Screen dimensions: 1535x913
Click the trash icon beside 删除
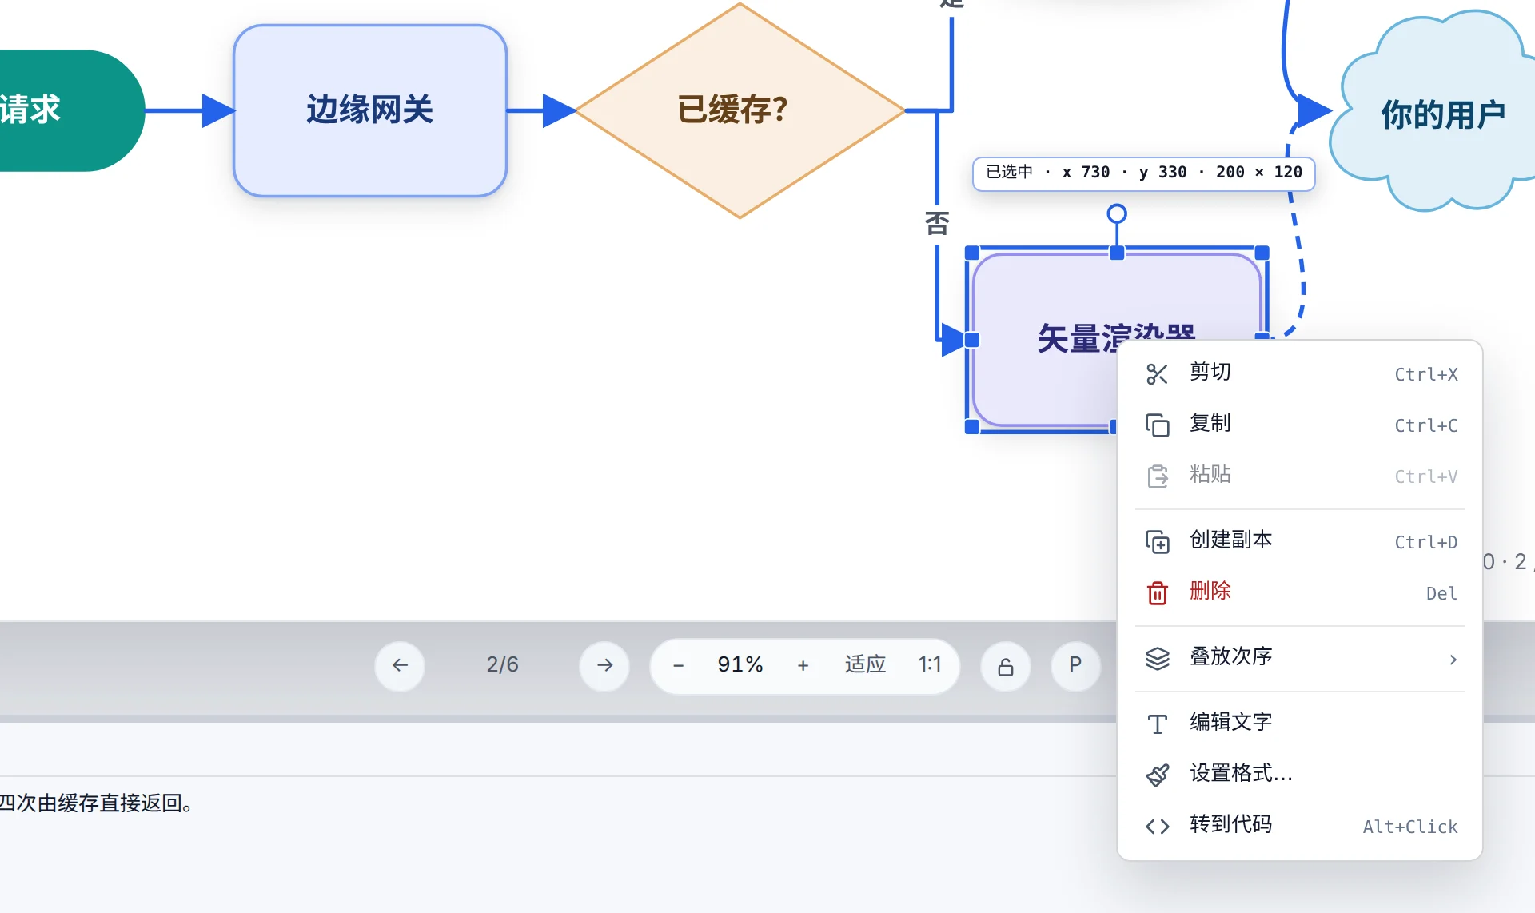pyautogui.click(x=1157, y=593)
